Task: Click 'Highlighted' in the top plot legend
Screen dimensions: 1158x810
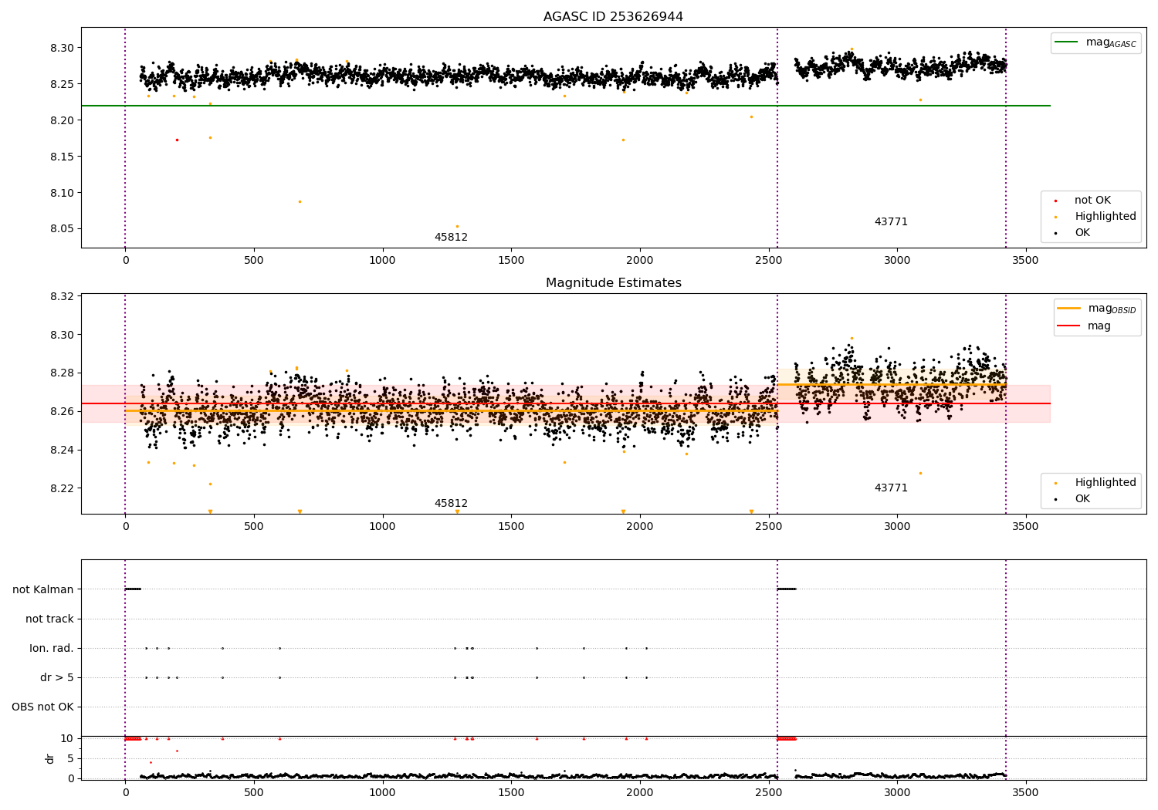Action: pos(1106,217)
